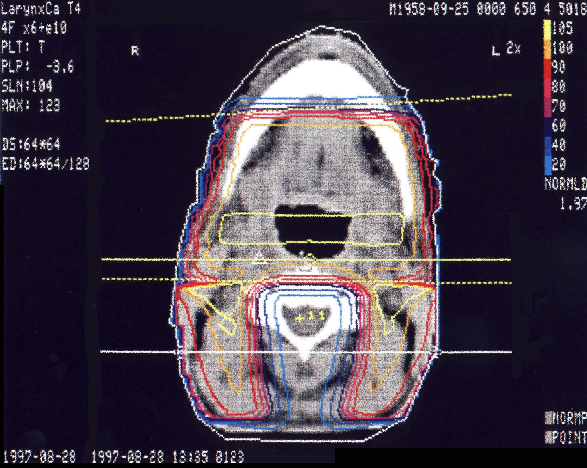Image resolution: width=587 pixels, height=468 pixels.
Task: Click the NORMLD value 1.97
Action: point(573,203)
